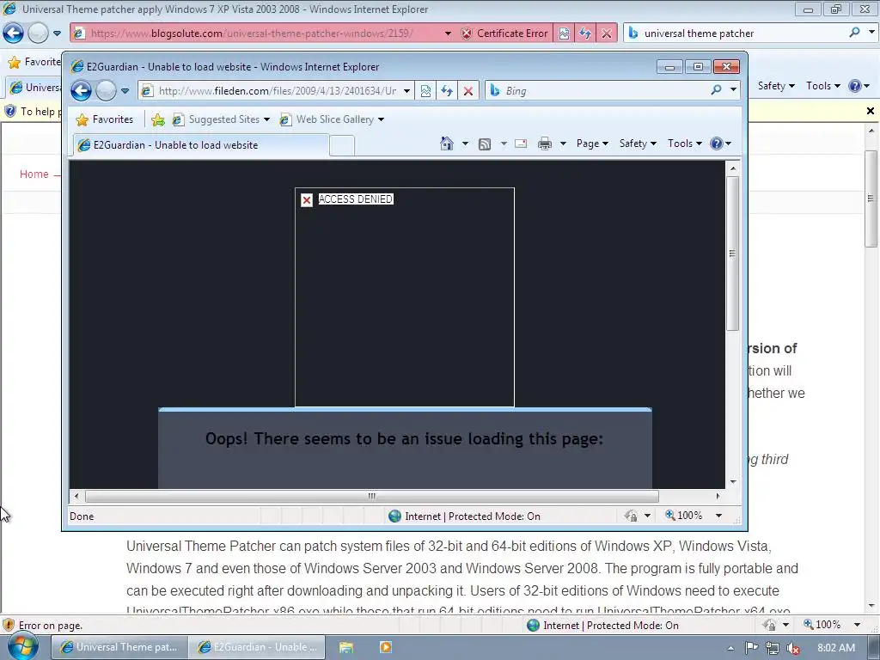Click Bing search magnifier icon
Image resolution: width=880 pixels, height=660 pixels.
coord(716,89)
